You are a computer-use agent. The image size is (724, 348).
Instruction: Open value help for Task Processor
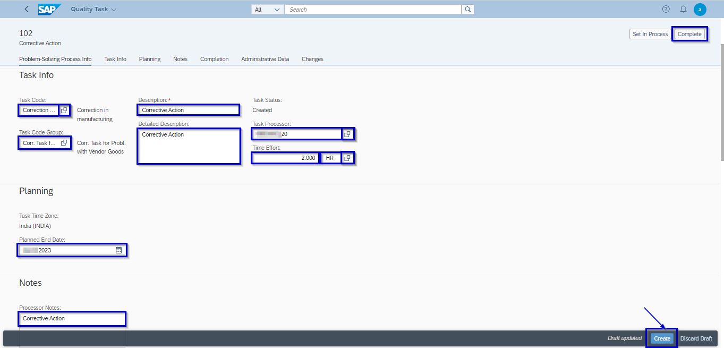point(348,134)
